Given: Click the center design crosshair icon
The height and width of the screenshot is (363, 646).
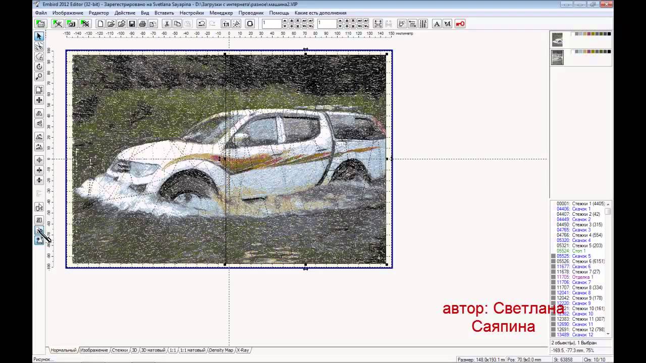Looking at the screenshot, I should tap(39, 160).
